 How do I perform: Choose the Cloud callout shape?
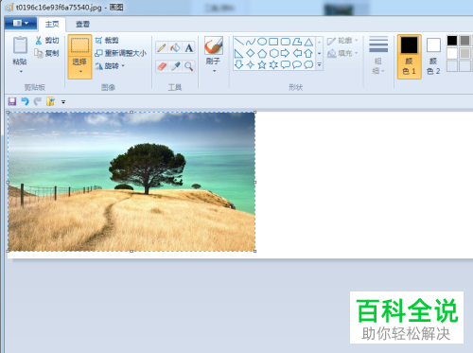(308, 64)
